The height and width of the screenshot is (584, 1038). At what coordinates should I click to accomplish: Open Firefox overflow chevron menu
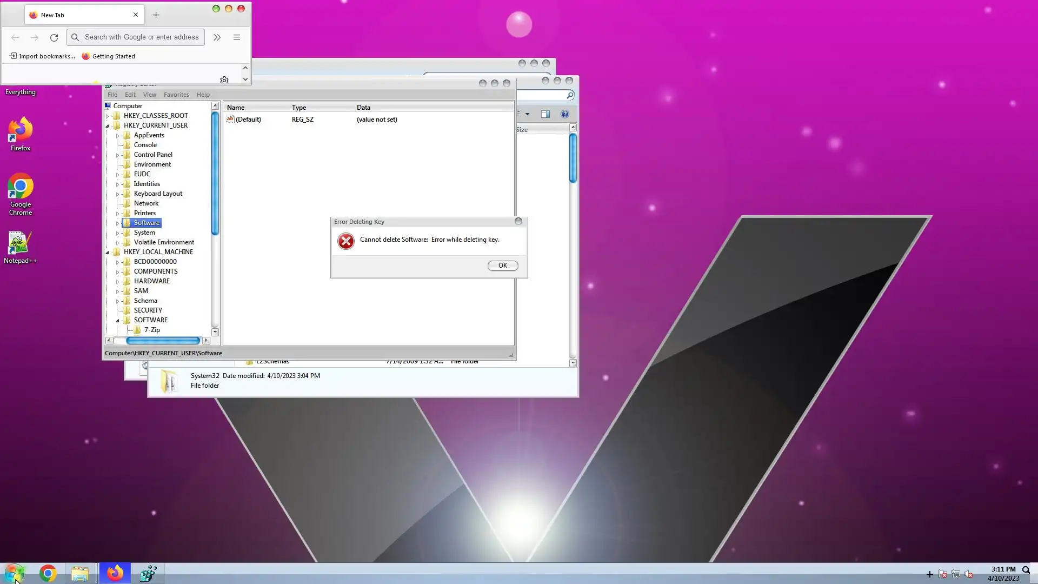pos(217,37)
